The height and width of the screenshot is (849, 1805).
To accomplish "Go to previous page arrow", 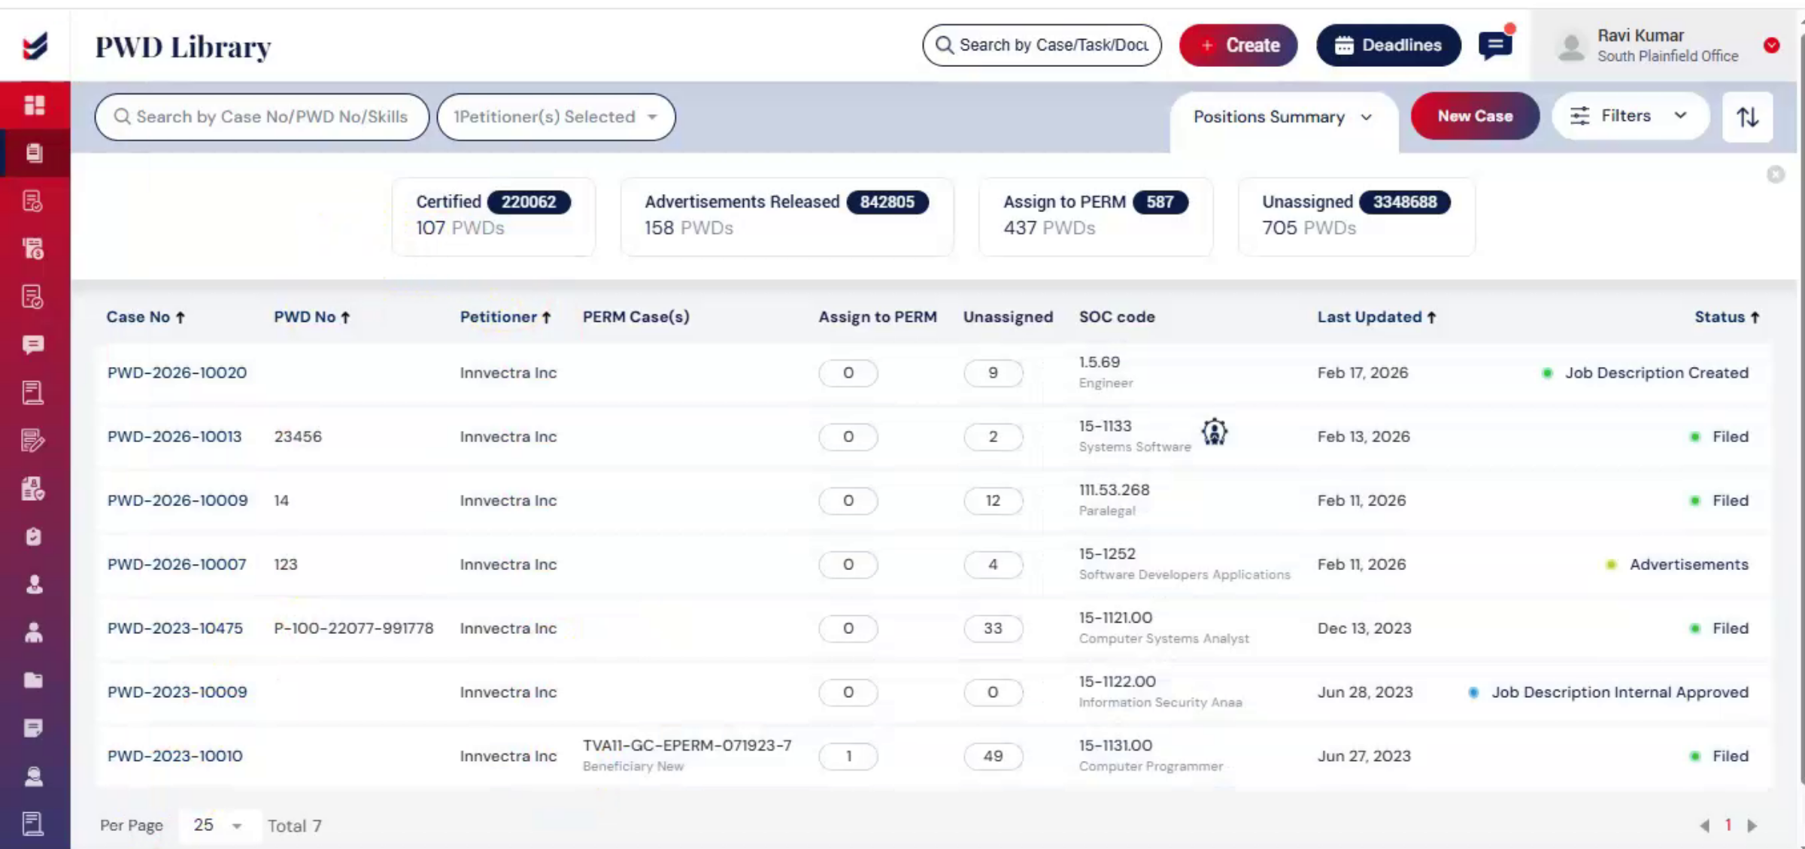I will (x=1703, y=826).
